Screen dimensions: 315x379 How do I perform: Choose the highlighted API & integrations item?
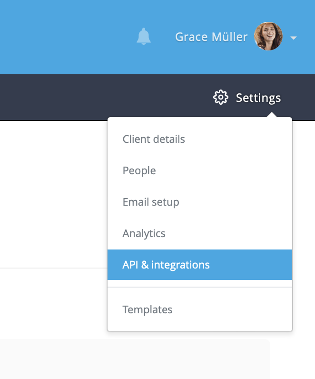coord(200,265)
